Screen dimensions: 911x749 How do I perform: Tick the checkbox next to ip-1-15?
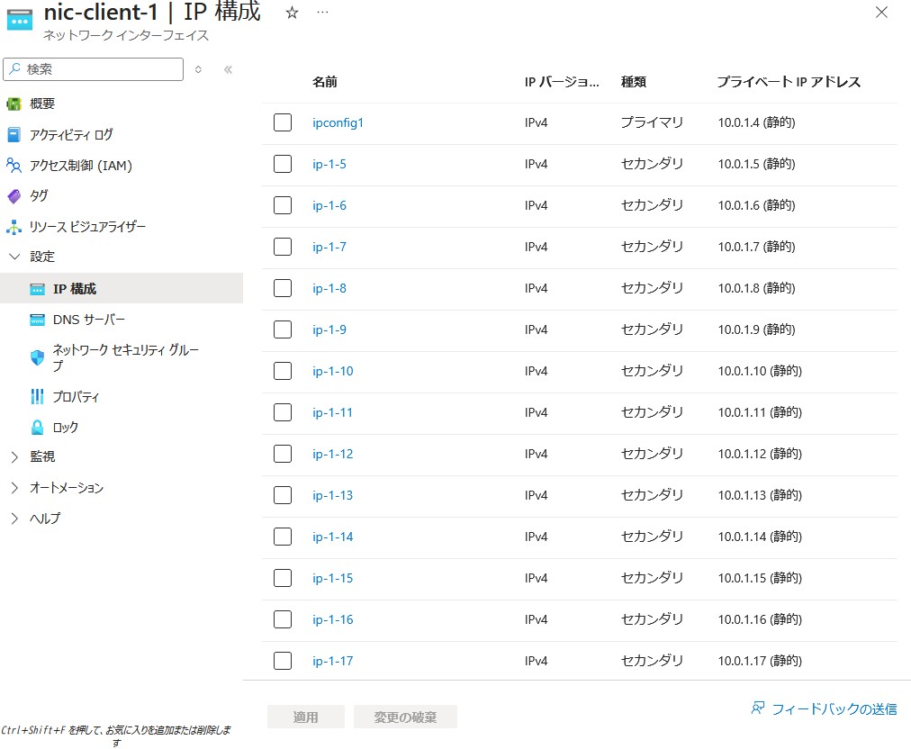283,578
